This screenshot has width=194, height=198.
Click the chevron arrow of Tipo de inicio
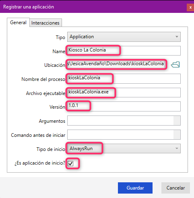coord(177,148)
